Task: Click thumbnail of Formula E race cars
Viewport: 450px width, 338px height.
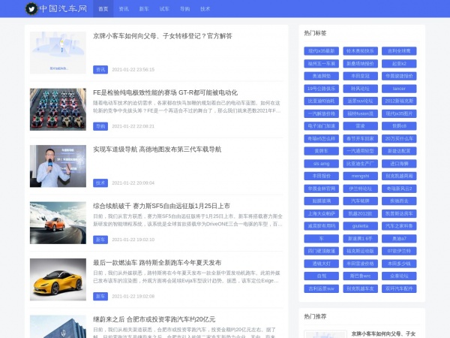Action: point(58,109)
